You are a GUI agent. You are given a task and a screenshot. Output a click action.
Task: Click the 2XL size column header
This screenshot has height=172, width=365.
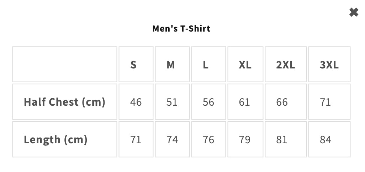point(286,65)
